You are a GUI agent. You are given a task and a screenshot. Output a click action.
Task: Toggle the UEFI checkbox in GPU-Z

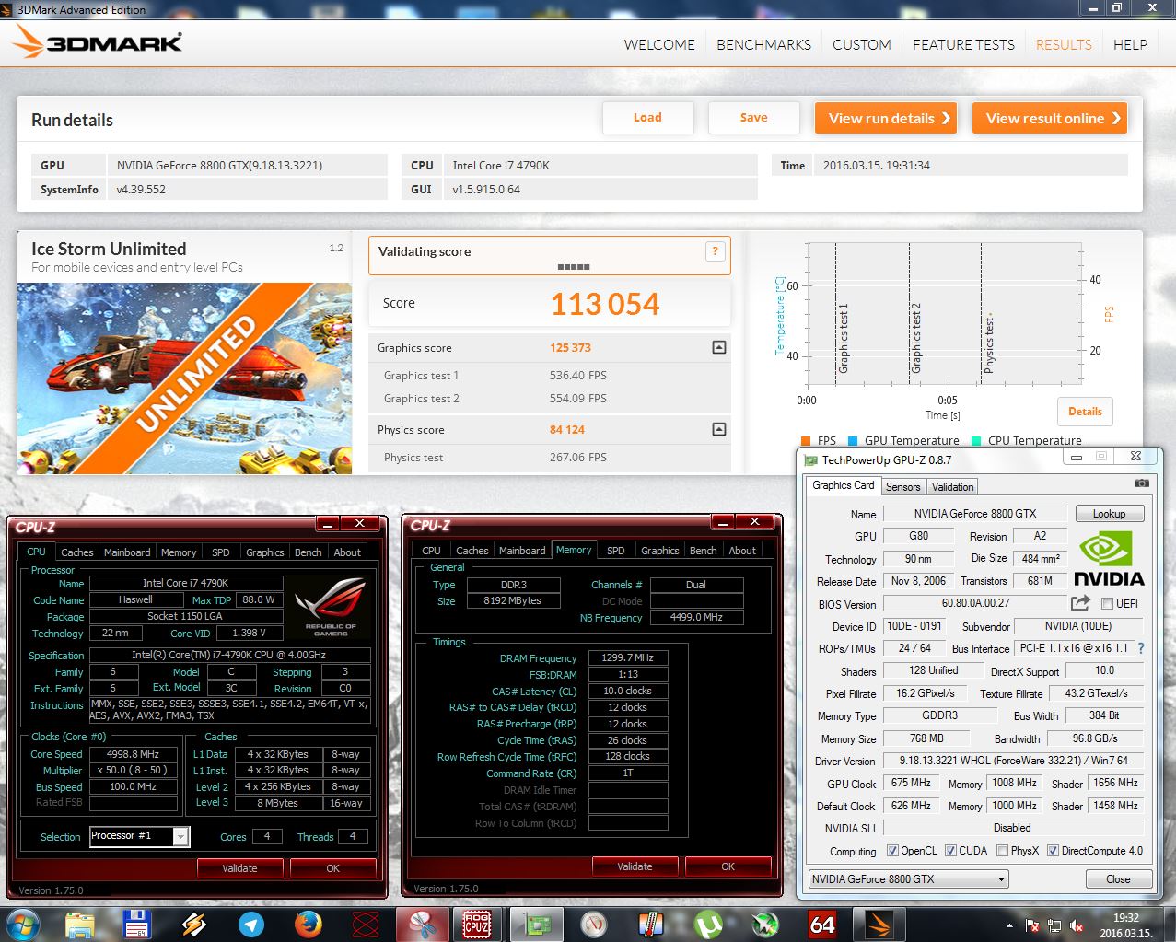click(x=1106, y=604)
